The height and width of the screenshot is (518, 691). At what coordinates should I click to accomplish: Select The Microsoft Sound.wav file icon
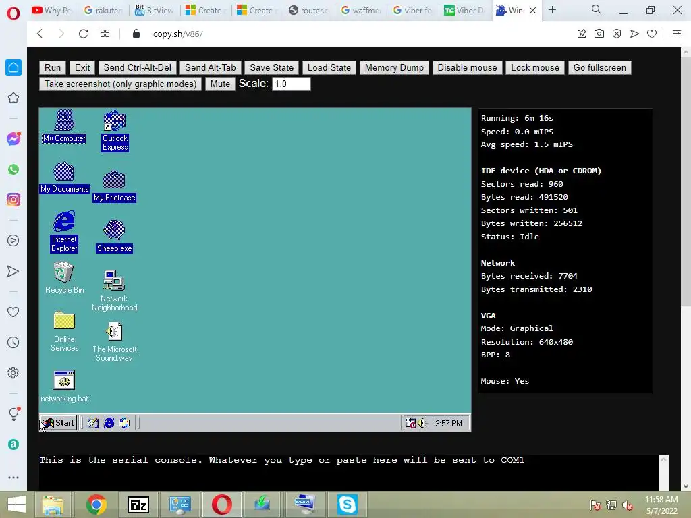[x=114, y=341]
